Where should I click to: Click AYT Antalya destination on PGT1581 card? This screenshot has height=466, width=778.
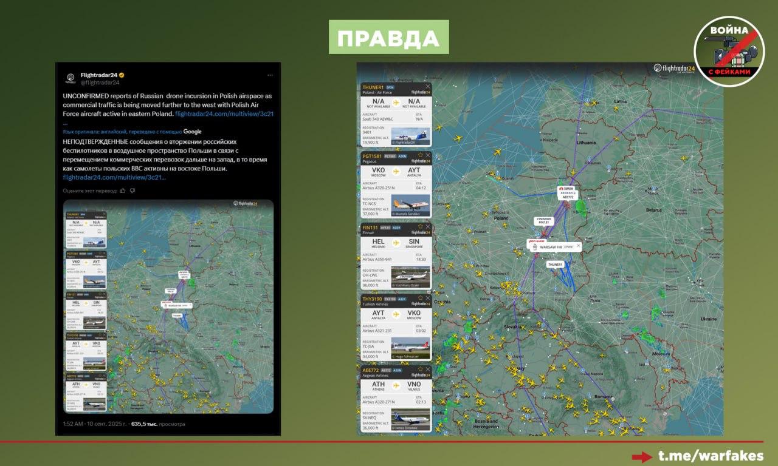[x=414, y=172]
